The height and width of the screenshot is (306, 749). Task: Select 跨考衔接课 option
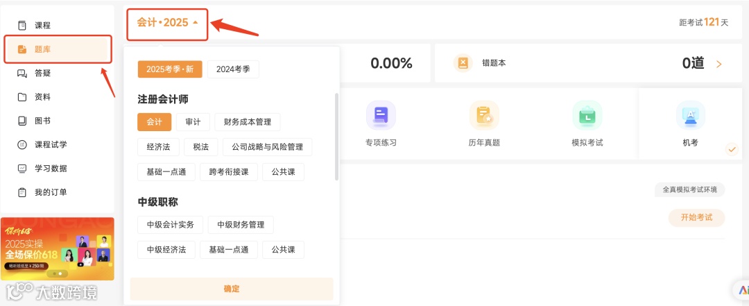click(x=229, y=172)
